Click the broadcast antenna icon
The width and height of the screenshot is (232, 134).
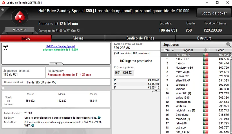(6, 47)
